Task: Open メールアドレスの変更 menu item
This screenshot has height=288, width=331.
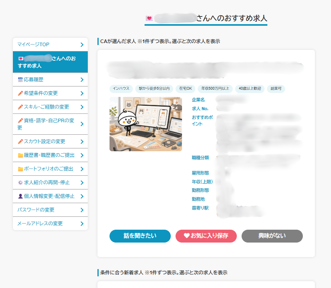Action: click(50, 223)
